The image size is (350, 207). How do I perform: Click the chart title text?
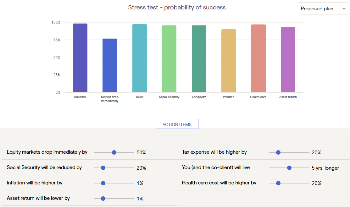[x=177, y=7]
